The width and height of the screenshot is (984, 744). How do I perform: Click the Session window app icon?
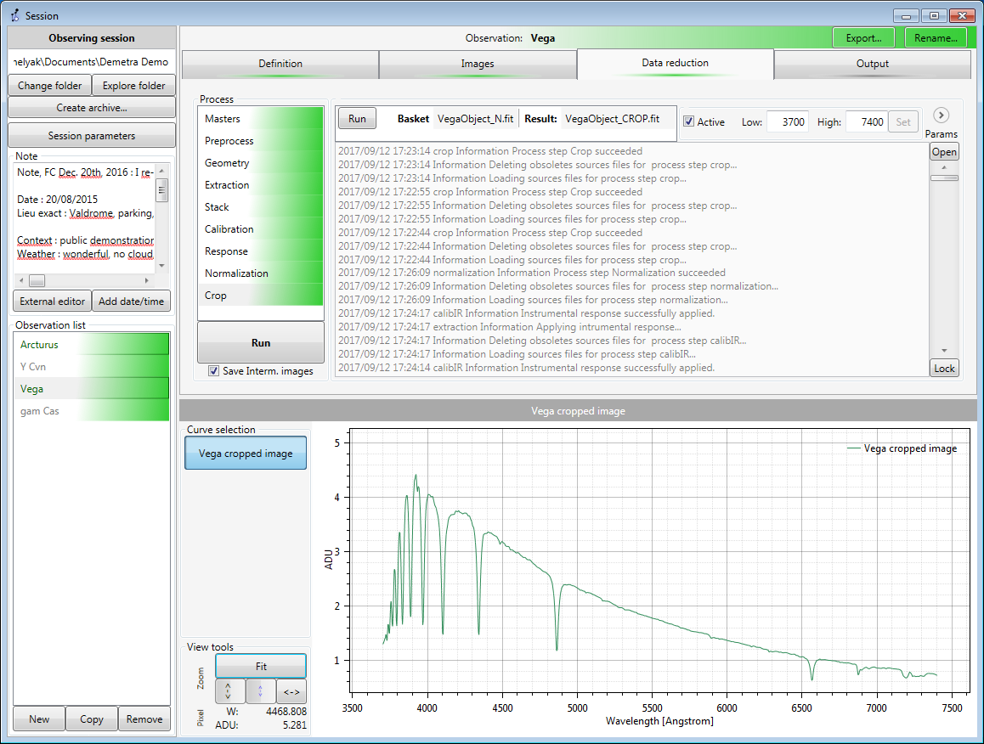click(14, 15)
